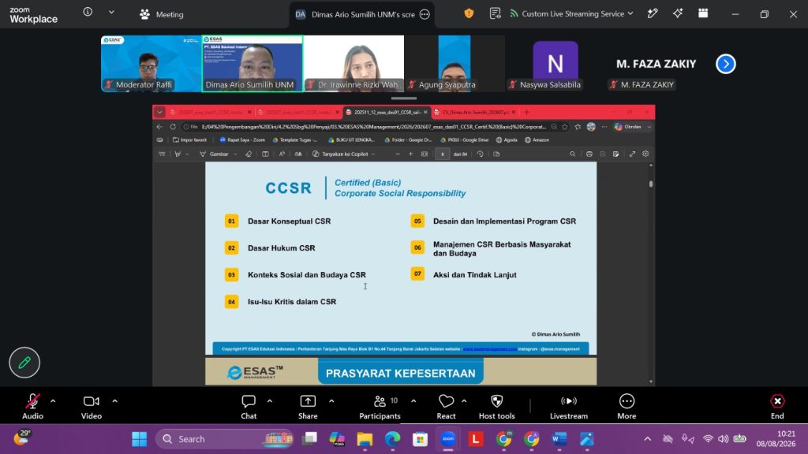This screenshot has width=808, height=454.
Task: Select Nasywa Salsabila participant tile
Action: coord(555,64)
